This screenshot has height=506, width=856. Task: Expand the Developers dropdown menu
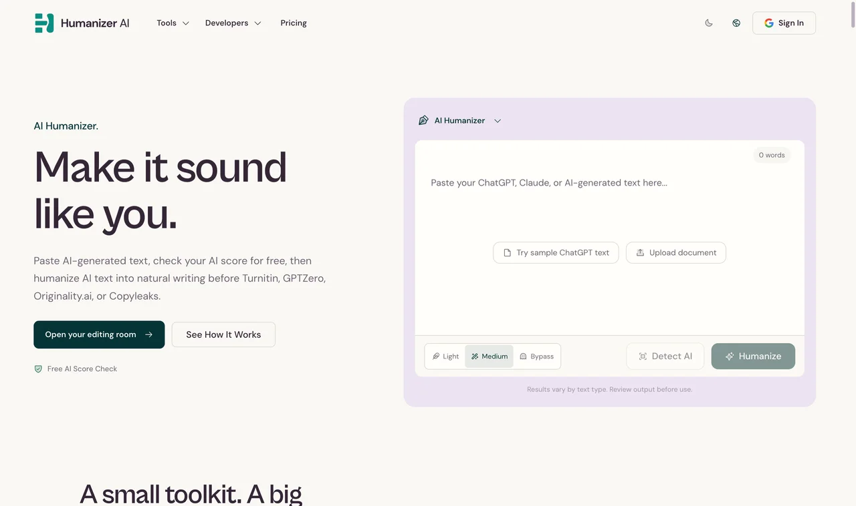[x=233, y=23]
